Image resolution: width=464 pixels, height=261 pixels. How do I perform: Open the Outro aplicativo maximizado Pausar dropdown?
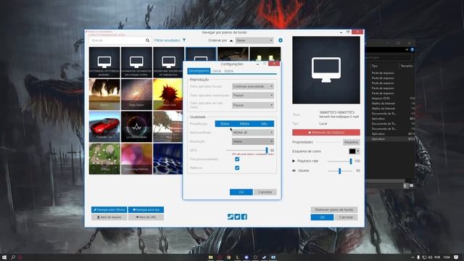click(x=253, y=95)
